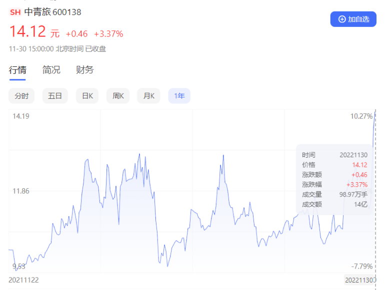Open the 简况 tab
This screenshot has height=290, width=385.
51,70
